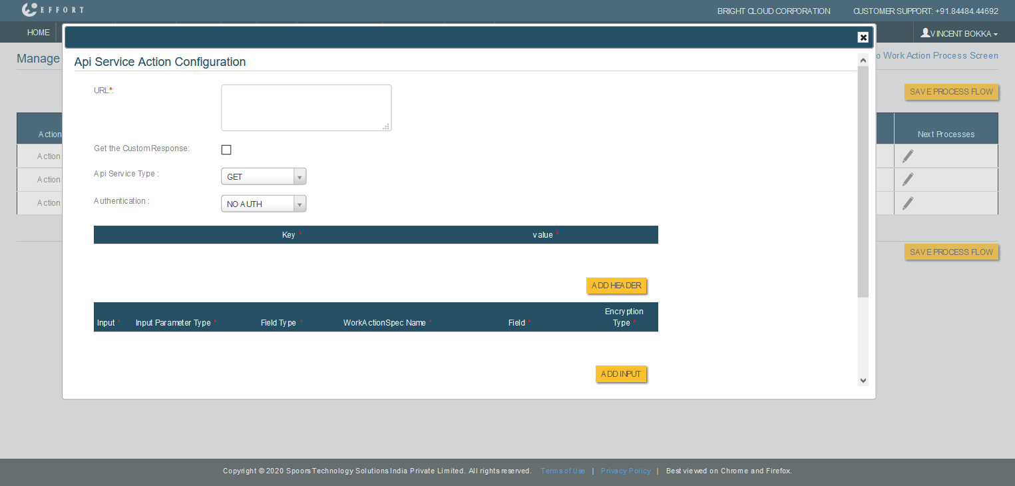This screenshot has height=486, width=1015.
Task: Close the Api Service Action Configuration dialog
Action: 863,37
